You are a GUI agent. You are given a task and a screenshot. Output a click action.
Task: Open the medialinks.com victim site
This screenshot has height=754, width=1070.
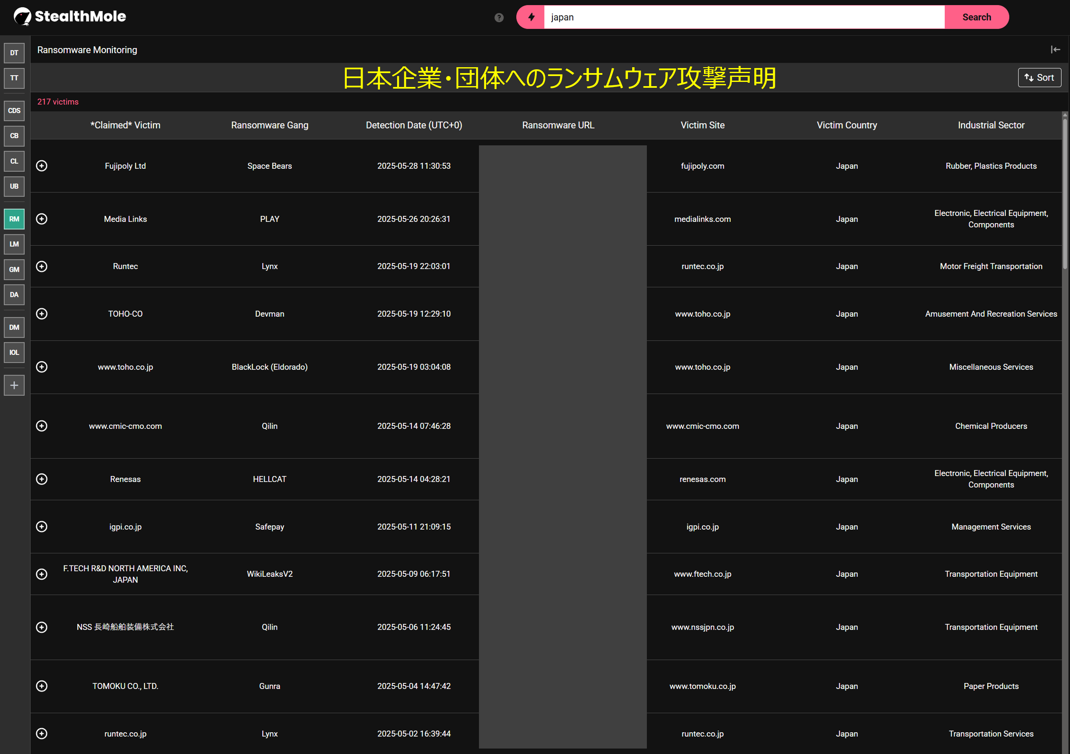tap(702, 219)
